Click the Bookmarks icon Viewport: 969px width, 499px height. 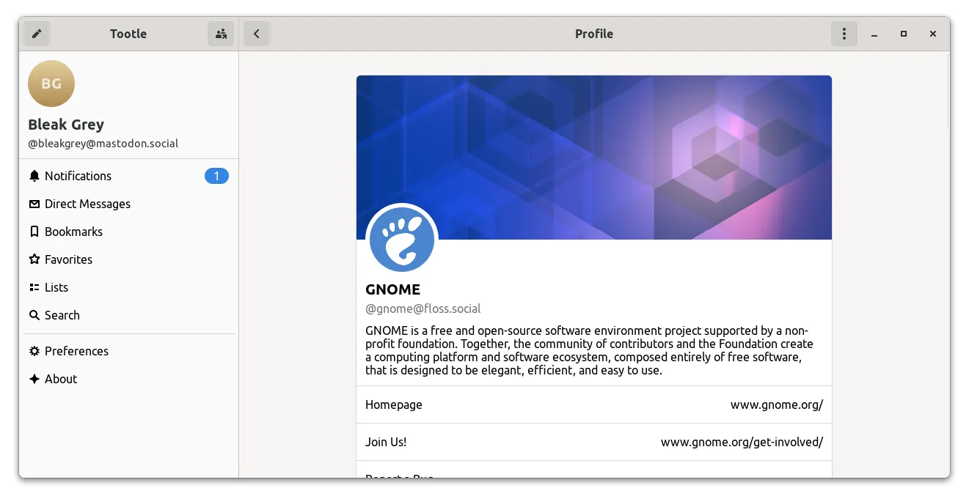34,232
